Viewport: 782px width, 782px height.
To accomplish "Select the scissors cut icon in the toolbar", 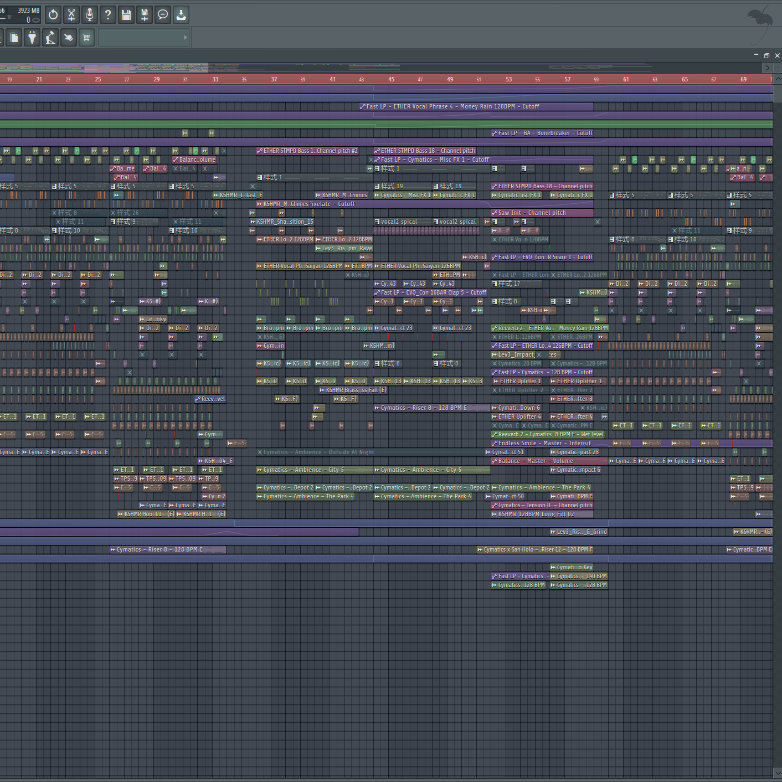I will pos(71,15).
